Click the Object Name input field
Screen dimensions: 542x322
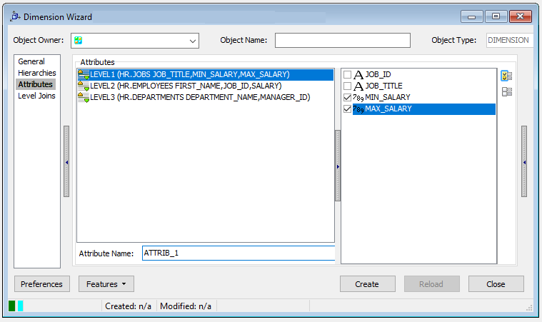click(x=343, y=41)
